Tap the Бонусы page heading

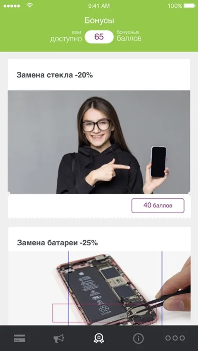tap(99, 21)
